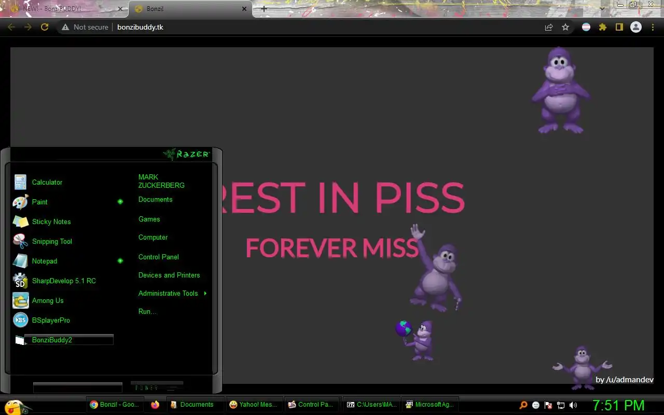Screen dimensions: 664x415
Task: Open Among Us from the Start menu
Action: [x=62, y=300]
